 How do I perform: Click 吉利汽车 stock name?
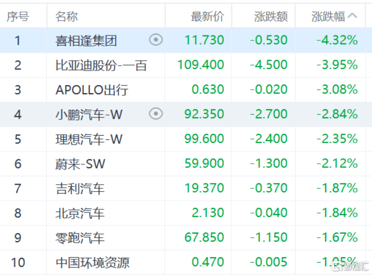pyautogui.click(x=80, y=188)
